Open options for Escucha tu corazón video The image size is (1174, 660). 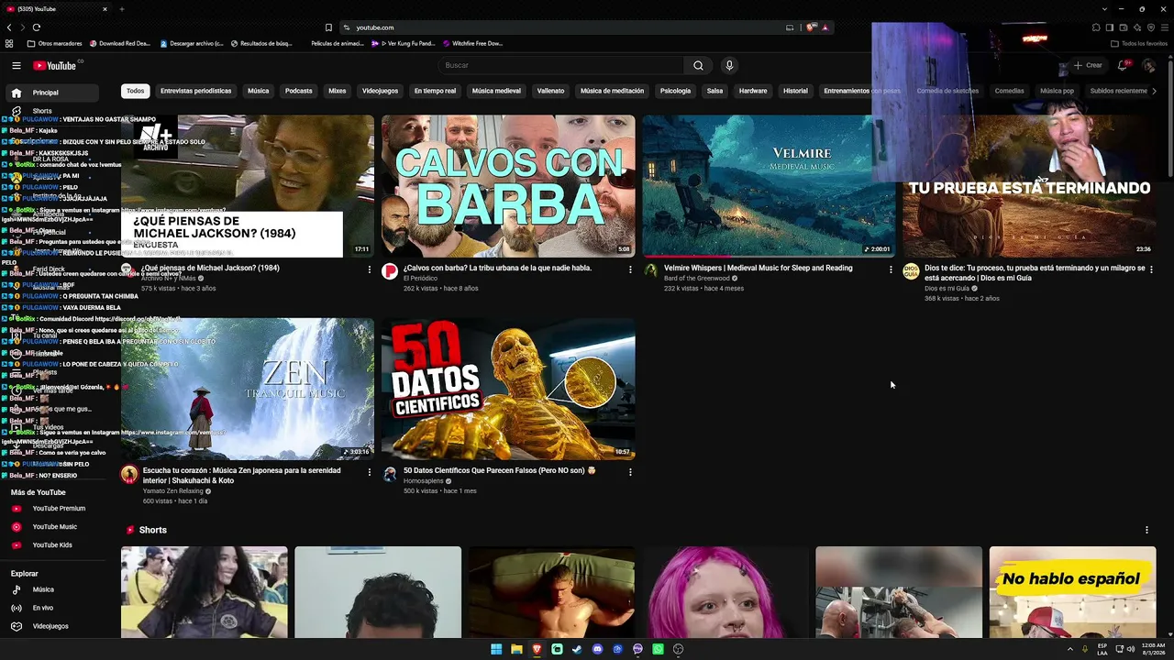click(370, 472)
